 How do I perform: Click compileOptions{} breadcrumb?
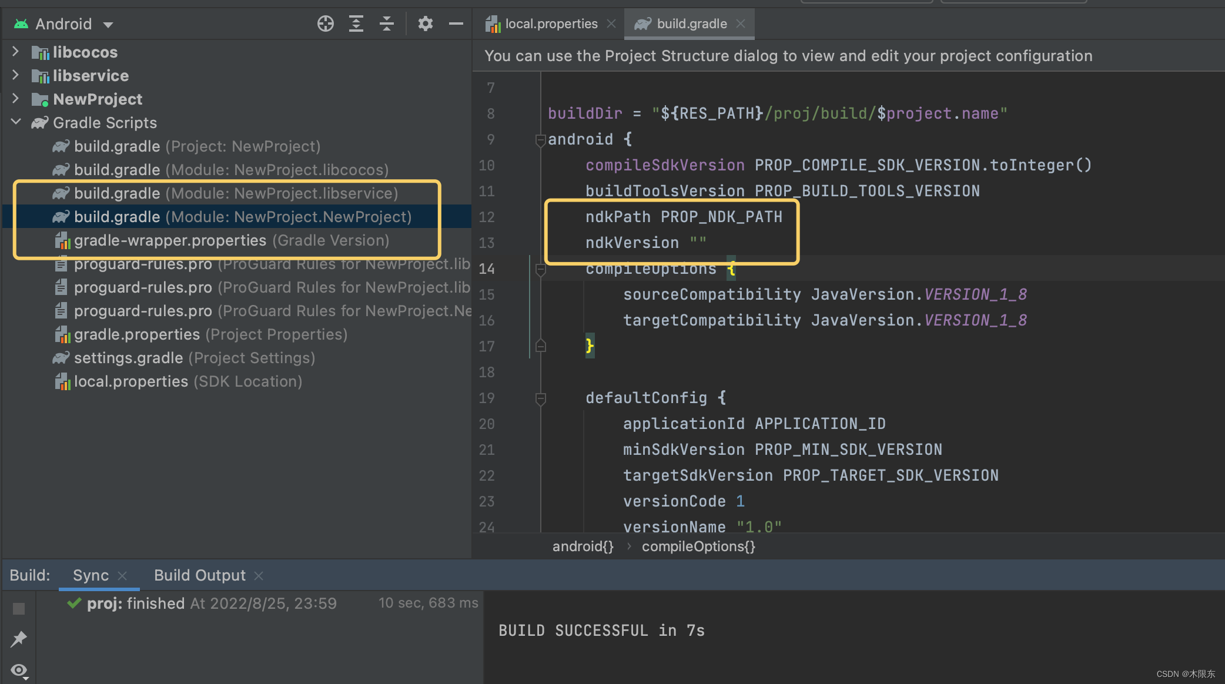698,546
